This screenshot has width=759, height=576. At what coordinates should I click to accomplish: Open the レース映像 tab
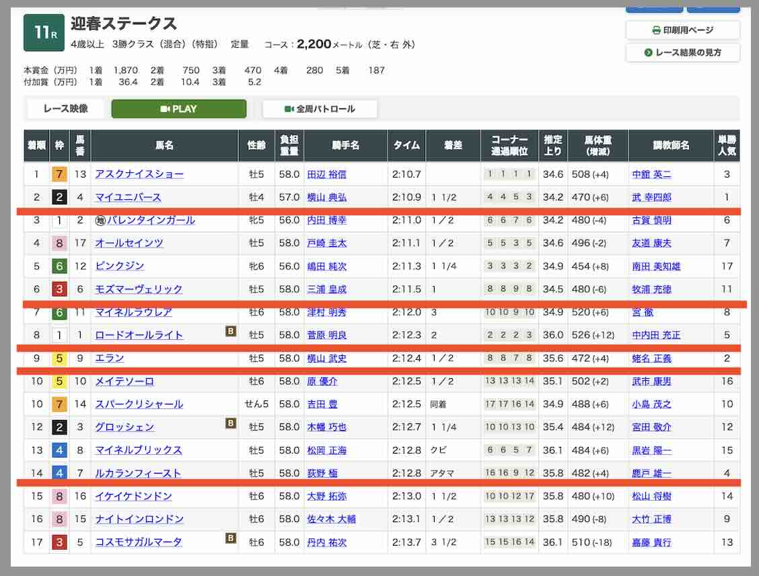[65, 109]
